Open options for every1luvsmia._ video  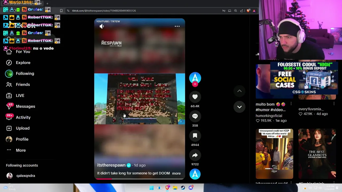[334, 103]
